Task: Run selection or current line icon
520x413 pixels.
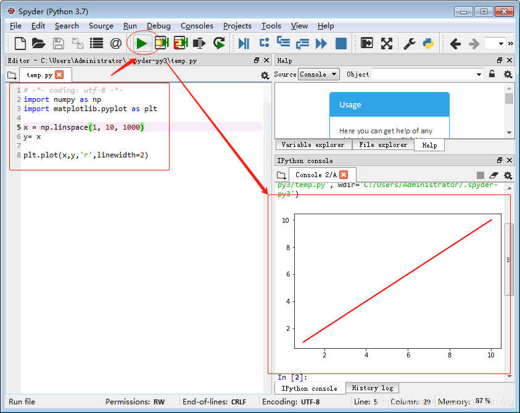Action: (x=199, y=43)
